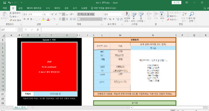Increase indent
Image resolution: width=209 pixels, height=111 pixels.
click(75, 19)
